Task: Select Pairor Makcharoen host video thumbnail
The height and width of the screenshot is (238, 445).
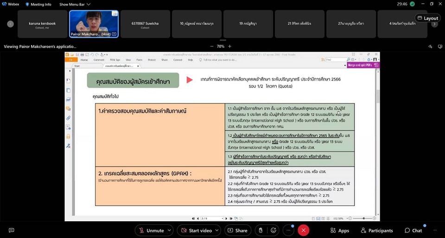Action: click(94, 24)
